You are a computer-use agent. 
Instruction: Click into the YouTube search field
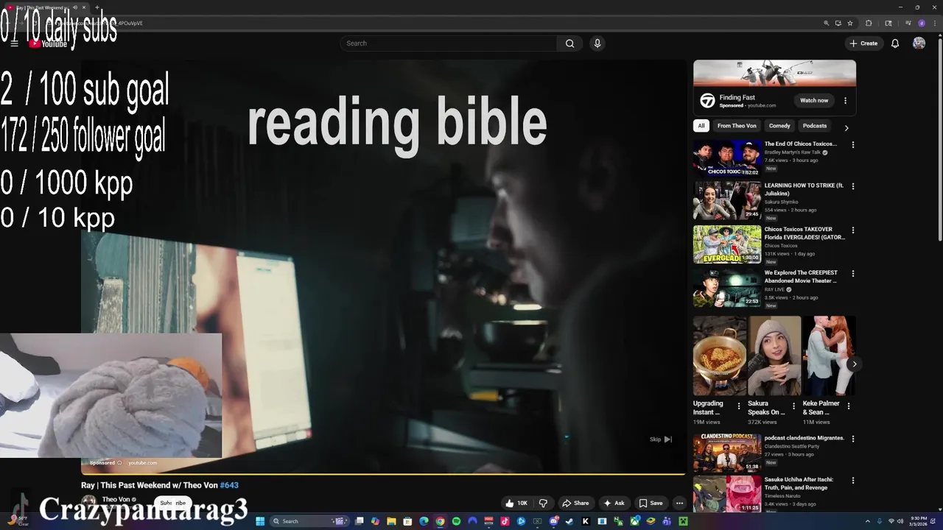449,43
